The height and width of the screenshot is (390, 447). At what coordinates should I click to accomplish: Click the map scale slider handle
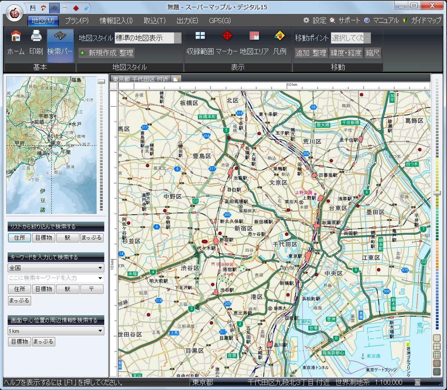[437, 194]
